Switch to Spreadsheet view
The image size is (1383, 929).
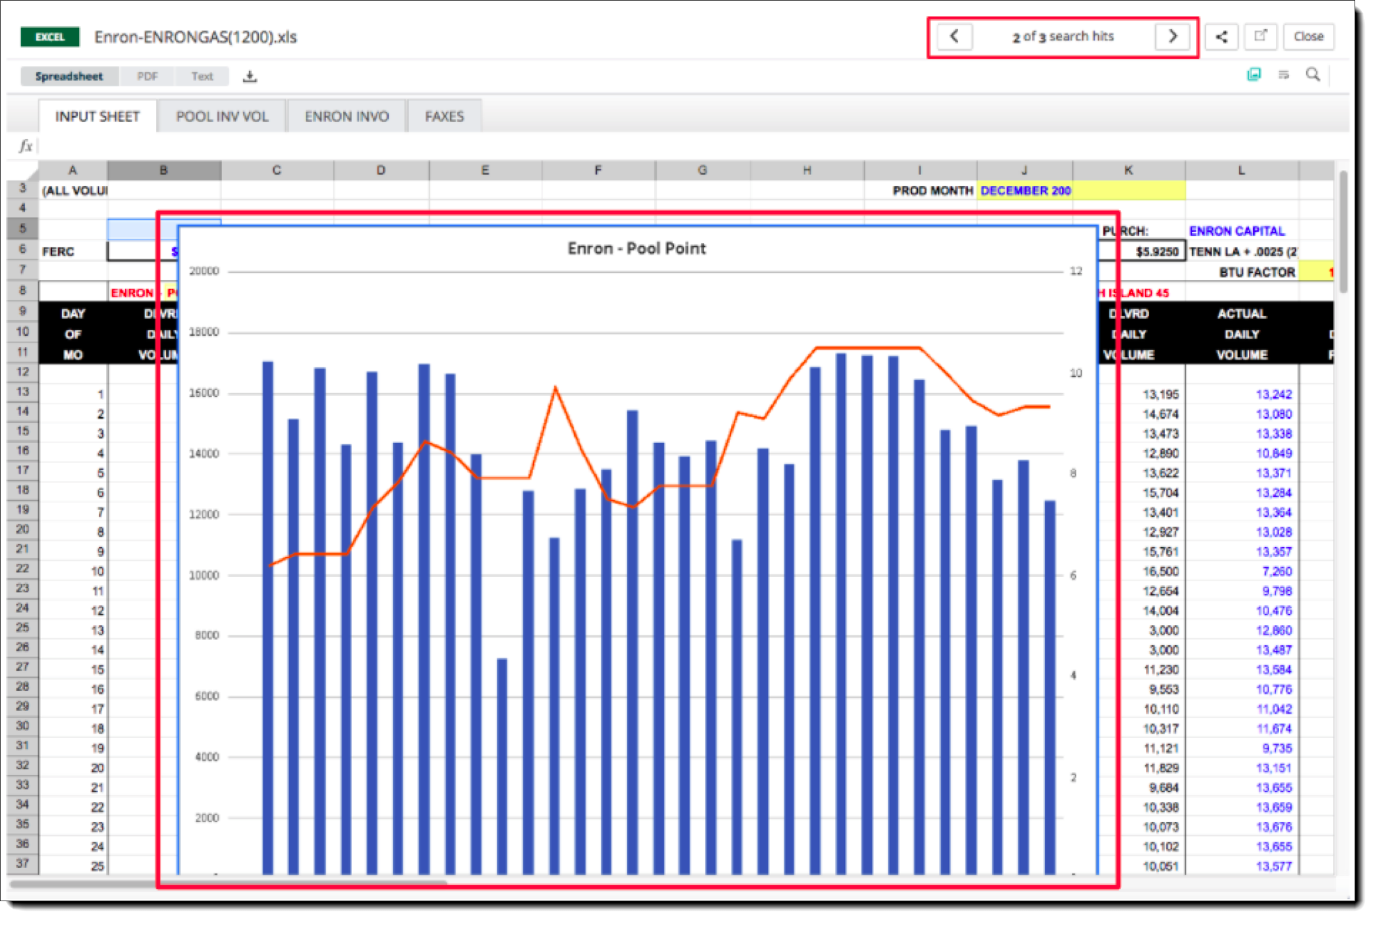(x=69, y=76)
